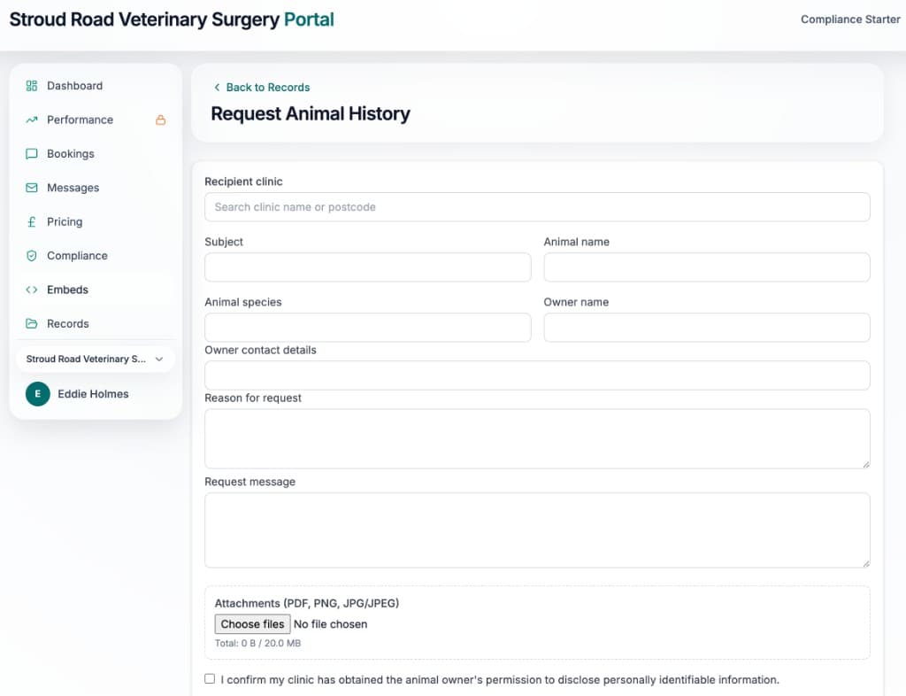Image resolution: width=906 pixels, height=696 pixels.
Task: Click the Performance trend line icon
Action: click(x=32, y=120)
